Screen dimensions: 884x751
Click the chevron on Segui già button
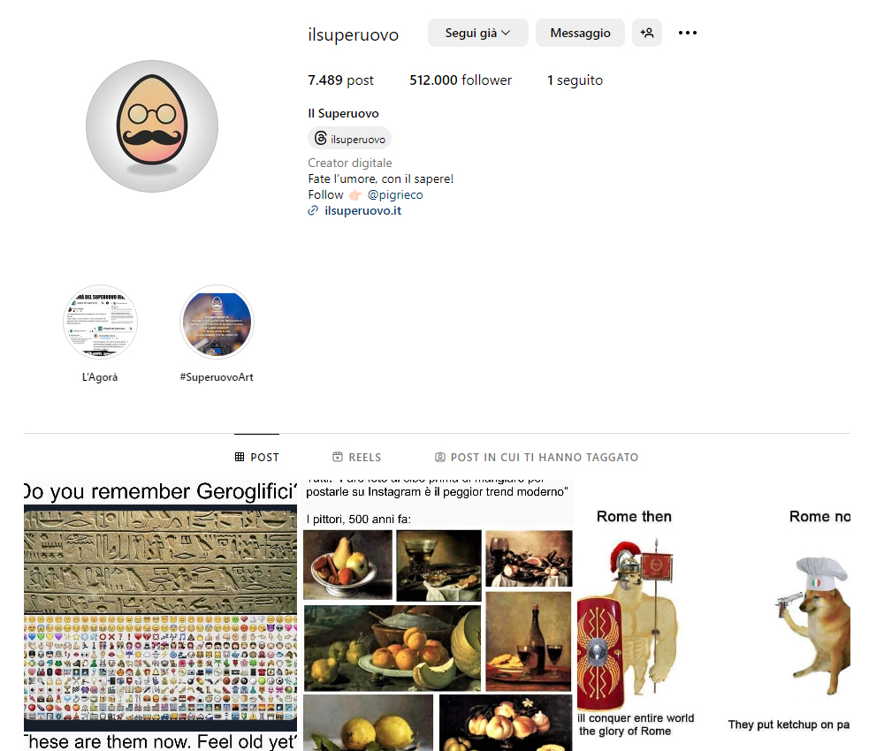[506, 33]
